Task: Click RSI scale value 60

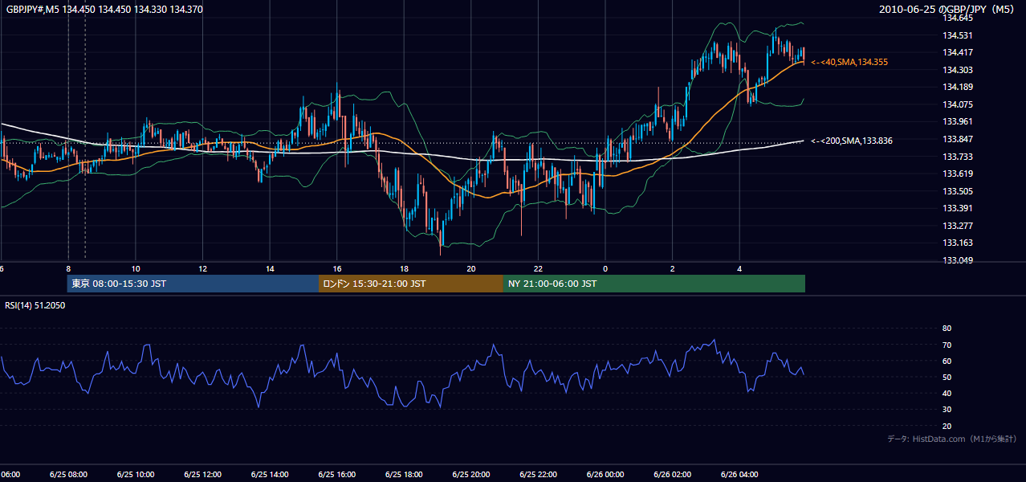Action: [947, 361]
